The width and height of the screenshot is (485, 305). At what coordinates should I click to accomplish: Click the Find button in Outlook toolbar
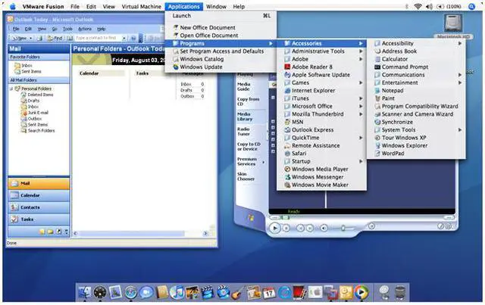coord(55,38)
